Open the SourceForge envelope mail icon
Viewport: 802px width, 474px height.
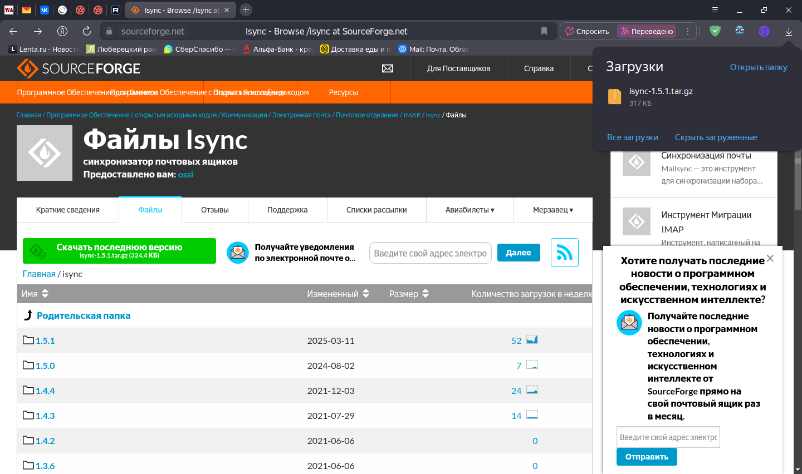388,68
